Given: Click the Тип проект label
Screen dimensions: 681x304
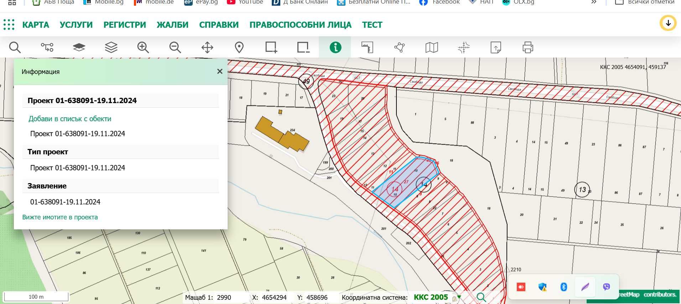Looking at the screenshot, I should [48, 152].
